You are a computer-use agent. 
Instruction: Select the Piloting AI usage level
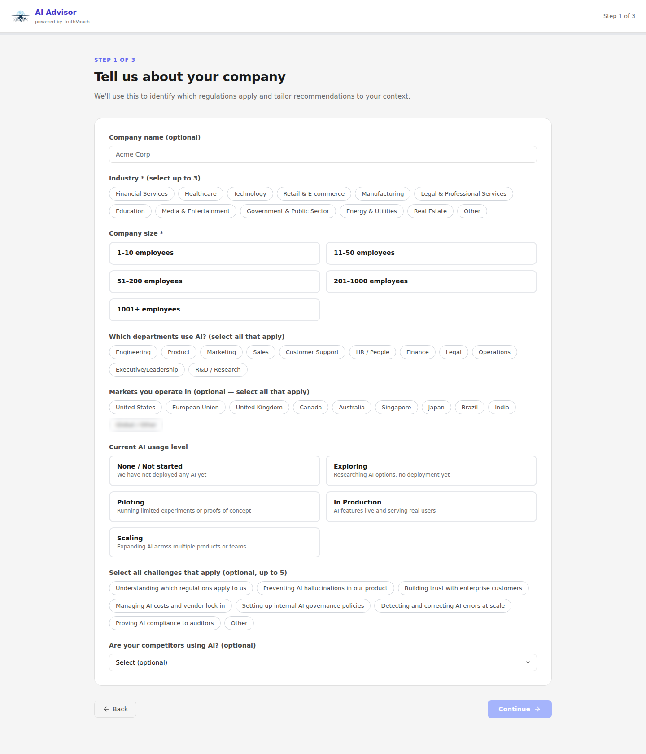(x=214, y=506)
